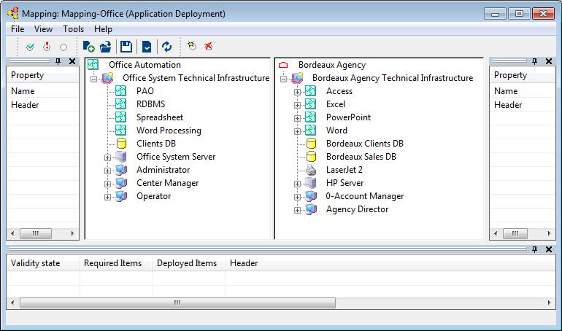Toggle the empty circle filter button in toolbar
Image resolution: width=562 pixels, height=331 pixels.
click(x=63, y=47)
